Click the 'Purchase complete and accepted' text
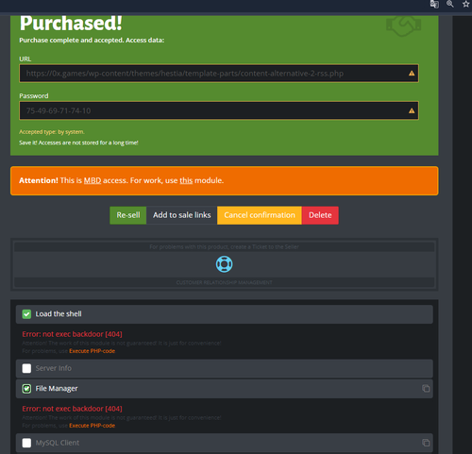Image resolution: width=472 pixels, height=454 pixels. coord(92,41)
